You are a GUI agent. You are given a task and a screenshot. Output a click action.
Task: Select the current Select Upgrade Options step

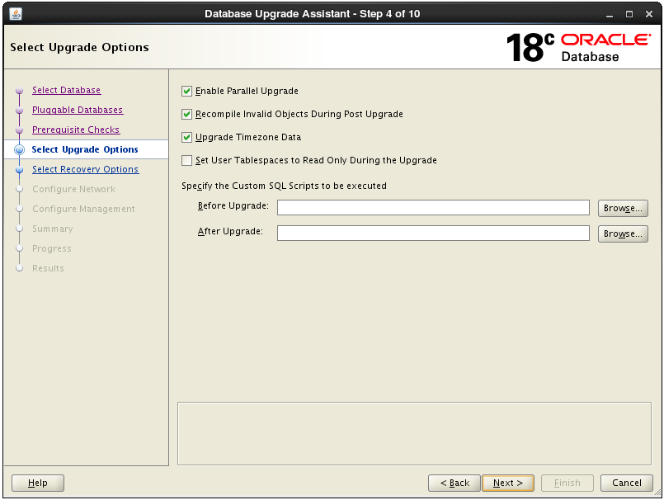85,149
